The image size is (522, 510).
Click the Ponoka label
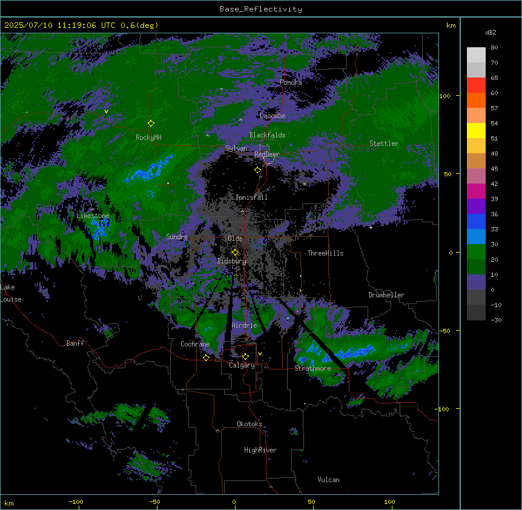(291, 82)
